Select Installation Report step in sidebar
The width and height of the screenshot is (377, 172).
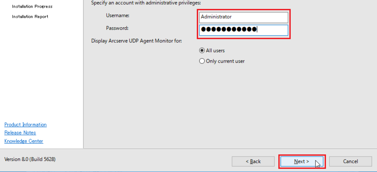pos(30,17)
